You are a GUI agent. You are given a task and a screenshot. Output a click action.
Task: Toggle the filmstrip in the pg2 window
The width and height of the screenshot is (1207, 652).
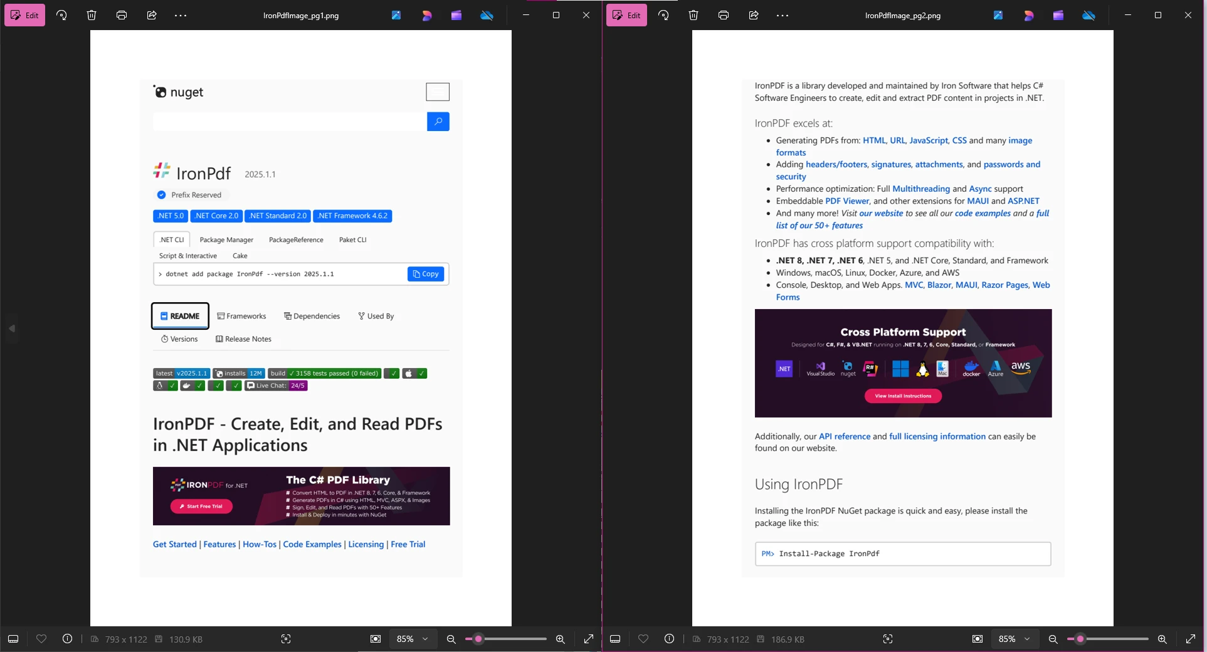coord(615,639)
